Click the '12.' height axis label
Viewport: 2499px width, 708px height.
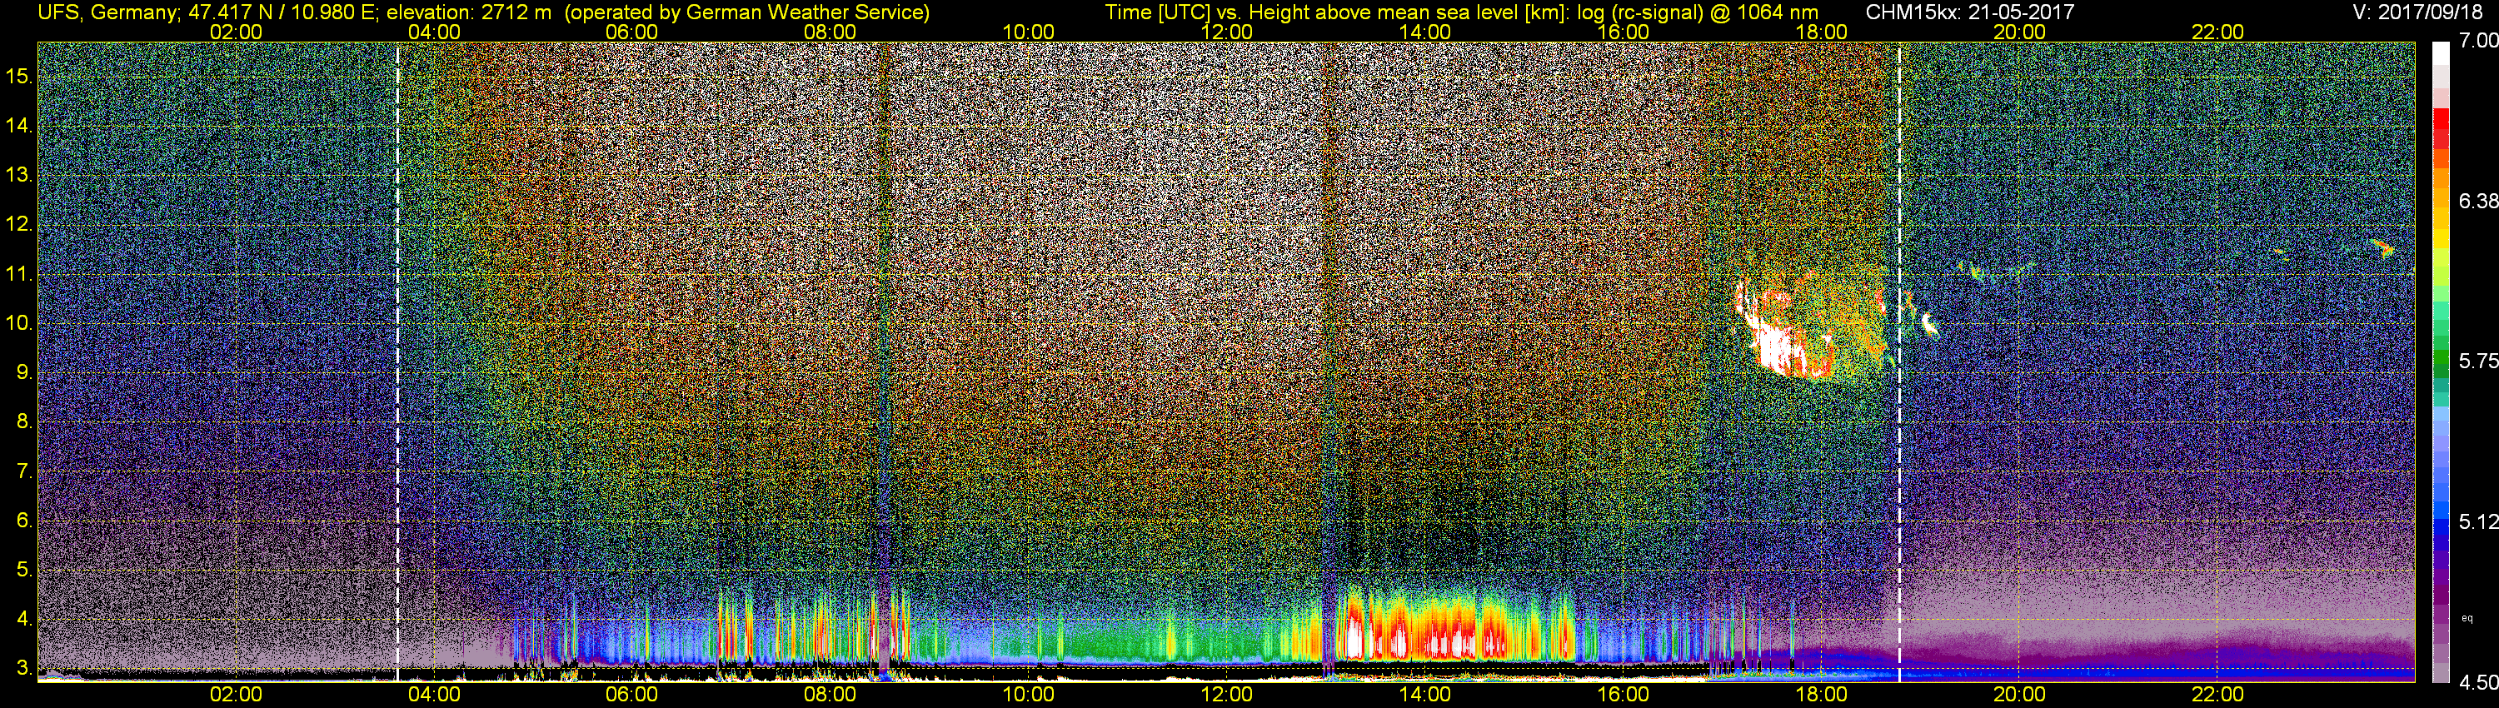pyautogui.click(x=19, y=224)
